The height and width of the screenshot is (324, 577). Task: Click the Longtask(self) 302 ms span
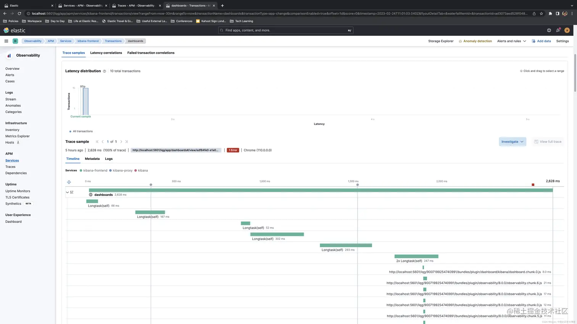pyautogui.click(x=277, y=234)
